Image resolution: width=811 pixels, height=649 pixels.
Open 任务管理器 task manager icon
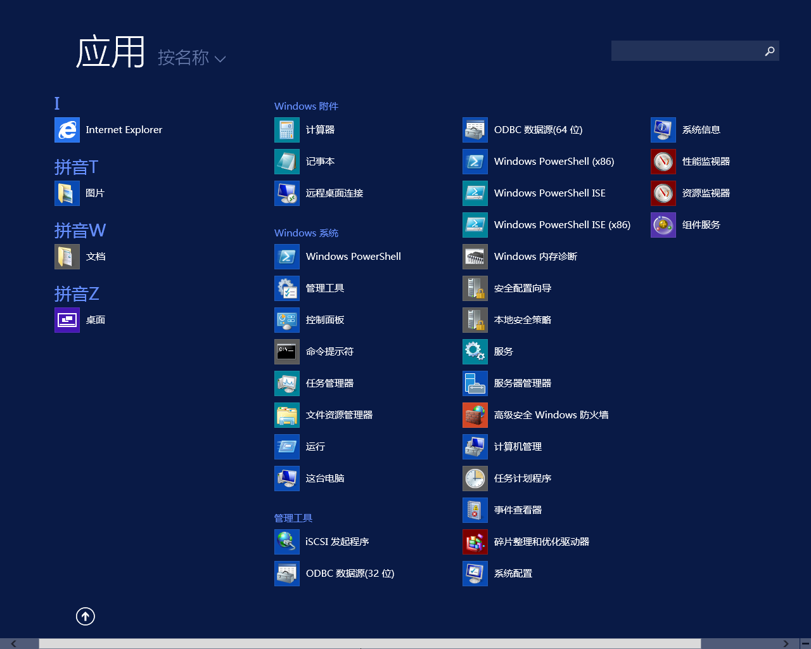coord(287,383)
